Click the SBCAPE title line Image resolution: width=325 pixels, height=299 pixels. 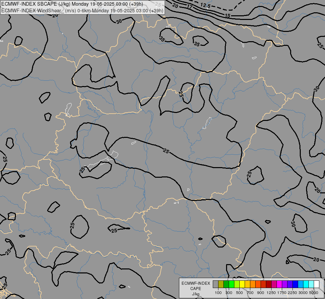(x=72, y=4)
